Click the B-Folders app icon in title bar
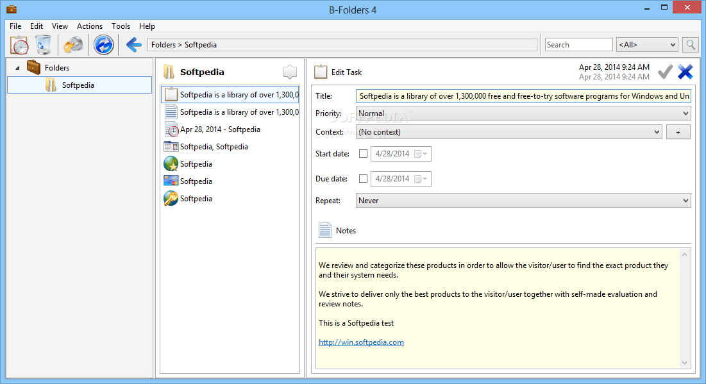 click(x=12, y=9)
